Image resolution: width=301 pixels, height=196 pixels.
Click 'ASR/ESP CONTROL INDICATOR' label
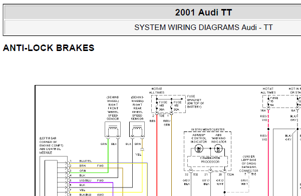tap(199, 138)
